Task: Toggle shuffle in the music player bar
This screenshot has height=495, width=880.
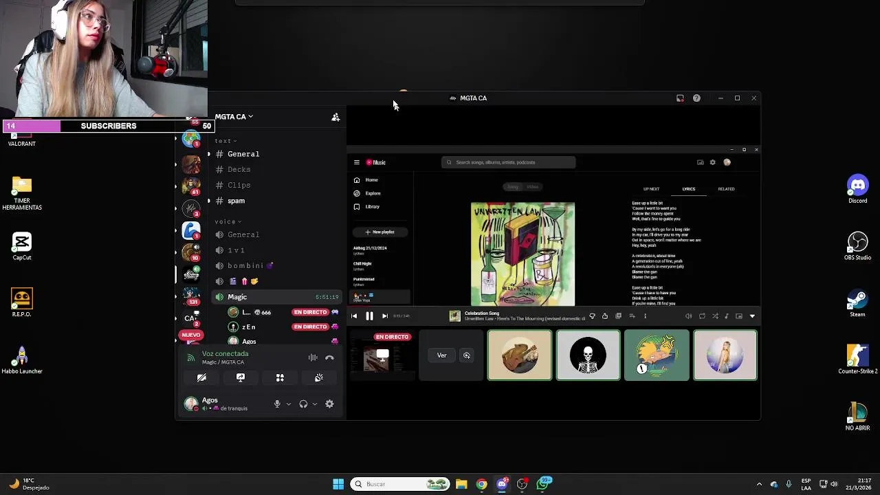Action: point(715,316)
